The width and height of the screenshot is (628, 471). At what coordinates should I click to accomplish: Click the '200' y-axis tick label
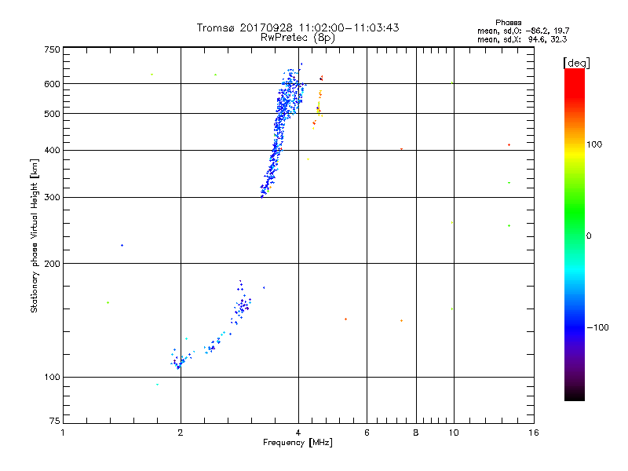[52, 264]
